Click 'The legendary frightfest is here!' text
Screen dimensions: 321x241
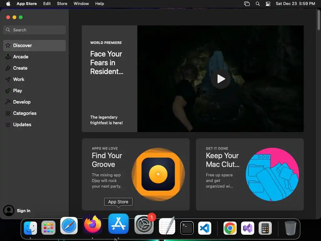(x=107, y=120)
